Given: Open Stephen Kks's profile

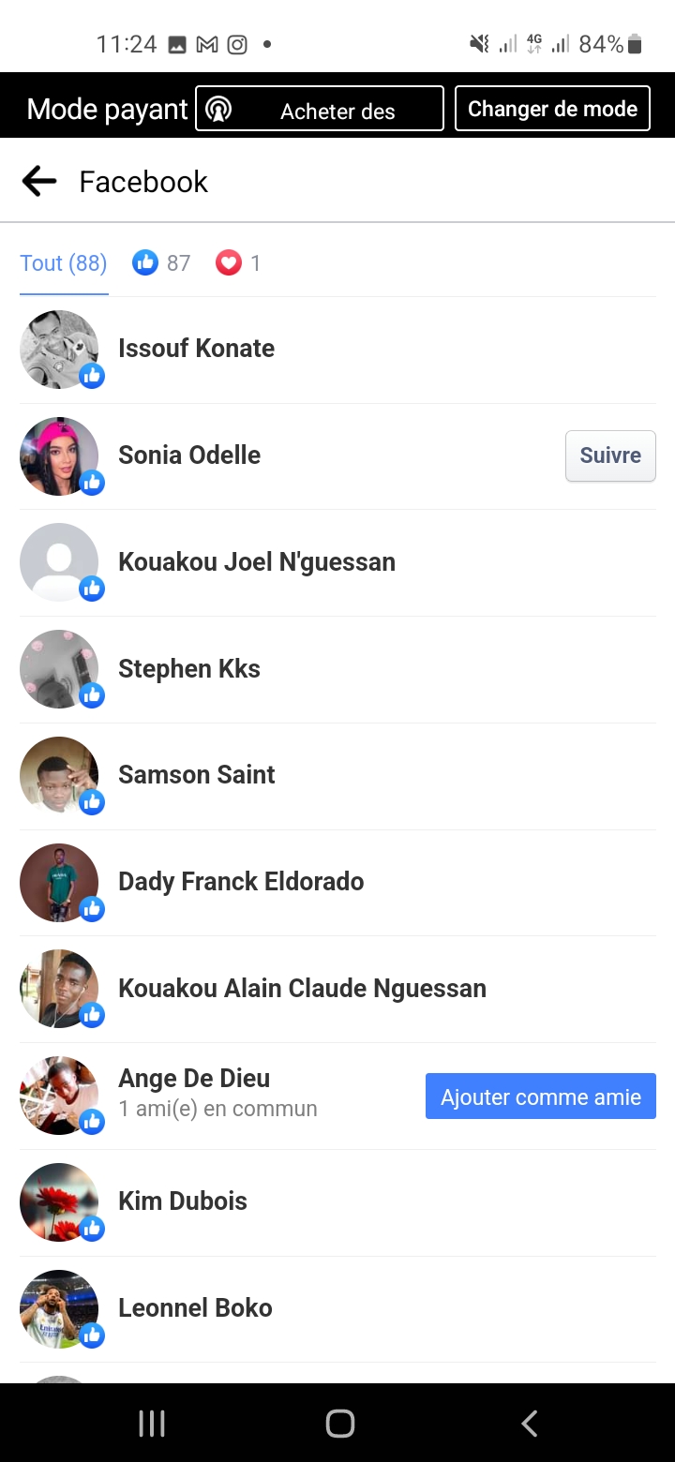Looking at the screenshot, I should tap(189, 669).
